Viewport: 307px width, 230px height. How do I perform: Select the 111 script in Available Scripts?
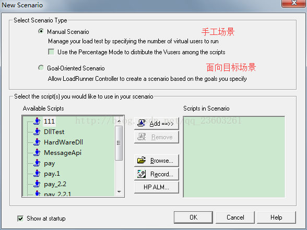coord(49,121)
